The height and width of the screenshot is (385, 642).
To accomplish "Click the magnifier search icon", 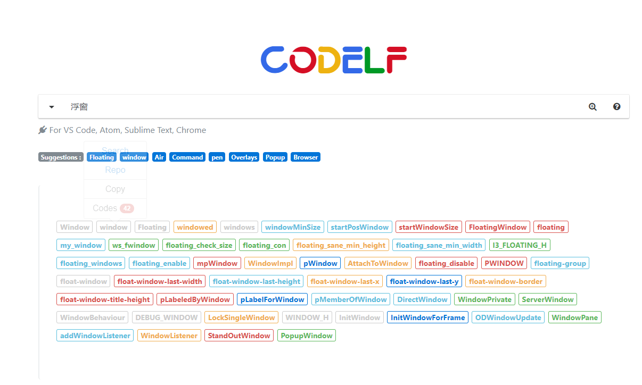I will pos(592,107).
